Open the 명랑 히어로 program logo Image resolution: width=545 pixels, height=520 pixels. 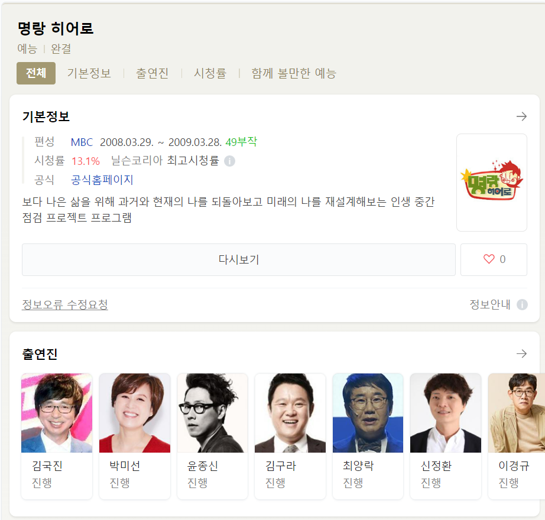(491, 183)
